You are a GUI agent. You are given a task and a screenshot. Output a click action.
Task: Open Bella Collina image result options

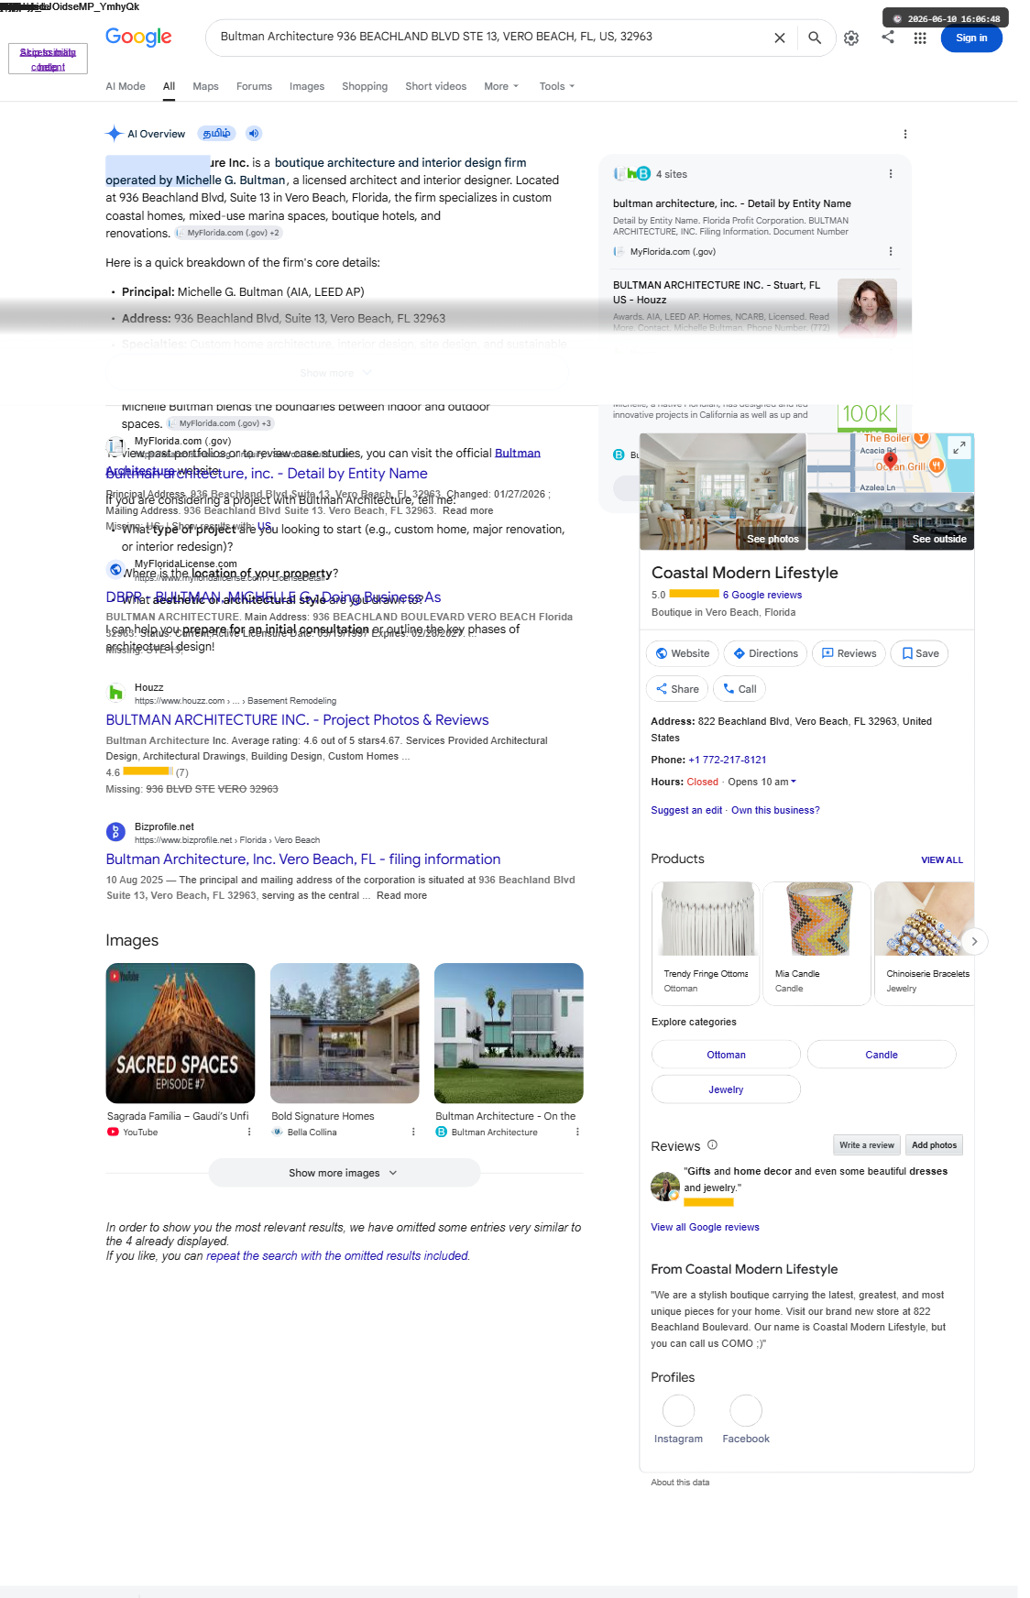(x=413, y=1133)
